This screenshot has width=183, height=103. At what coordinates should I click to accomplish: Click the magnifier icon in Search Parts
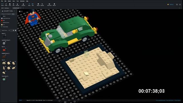click(x=9, y=30)
